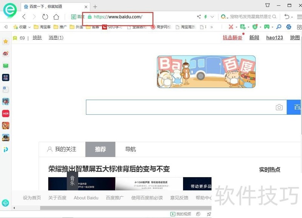
Task: Click the green game controller icon
Action: (x=267, y=26)
